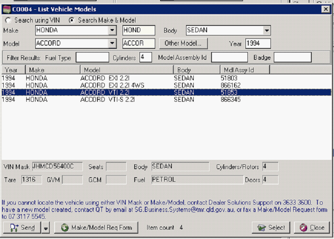Select the ACCORD VTI 2.2I row
Viewport: 334px width, 239px height.
pos(166,92)
